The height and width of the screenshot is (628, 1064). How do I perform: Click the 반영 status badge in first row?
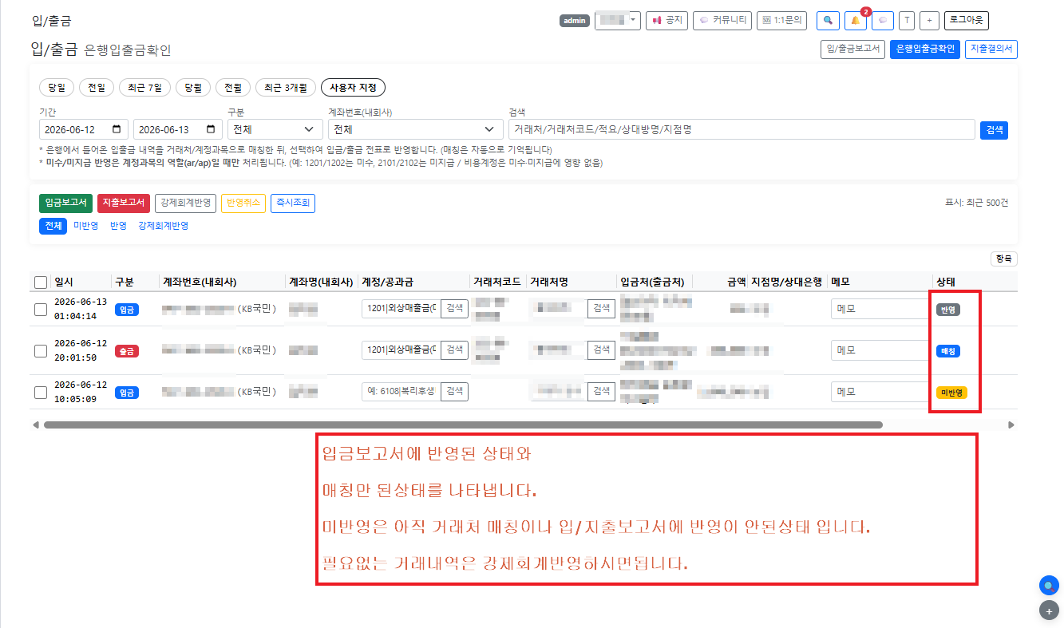pyautogui.click(x=948, y=310)
